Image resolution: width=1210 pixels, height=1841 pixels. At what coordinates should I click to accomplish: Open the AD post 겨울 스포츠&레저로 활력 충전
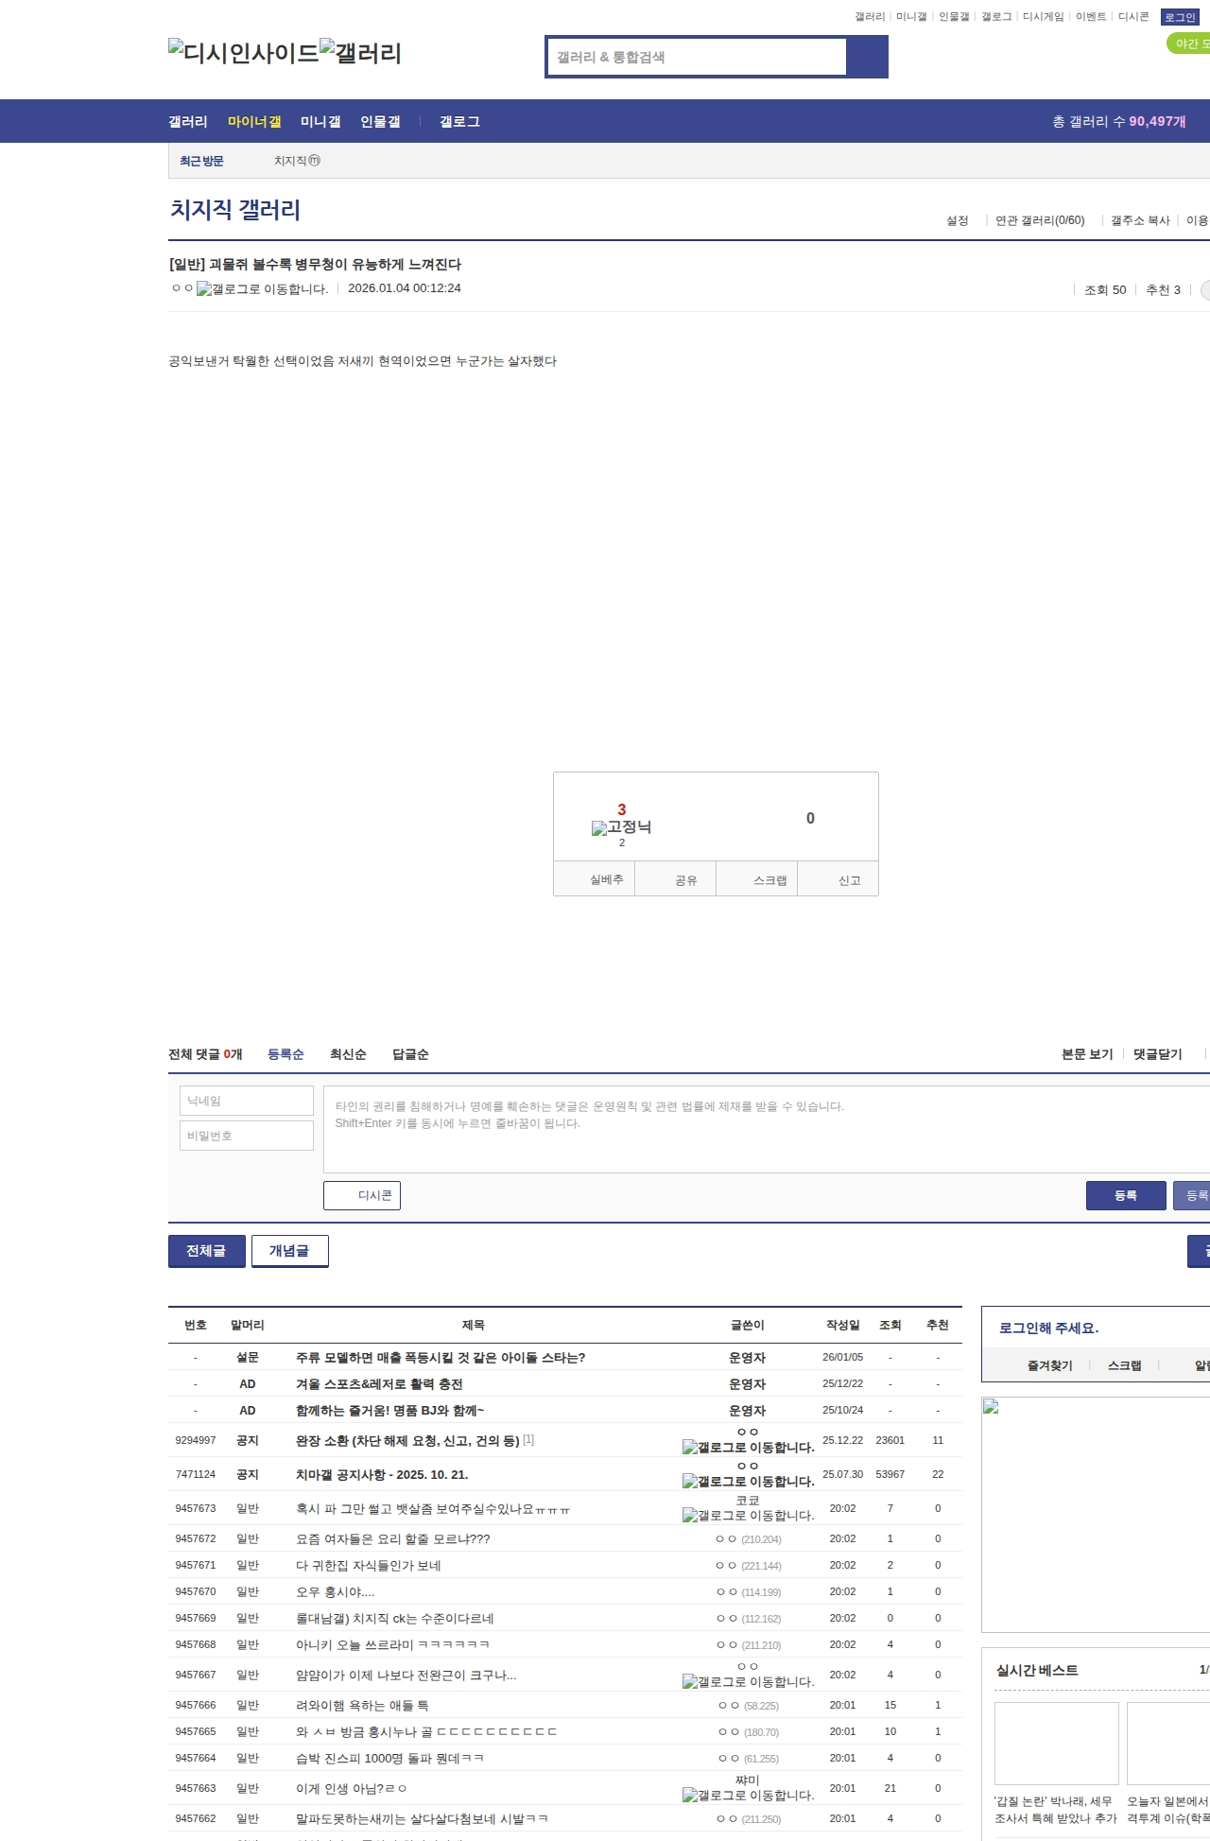click(x=379, y=1383)
